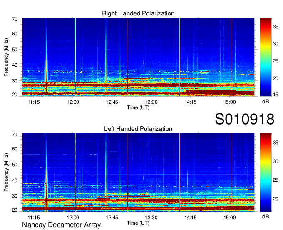Click 13:30 tick of Right Handed plot

(x=151, y=102)
